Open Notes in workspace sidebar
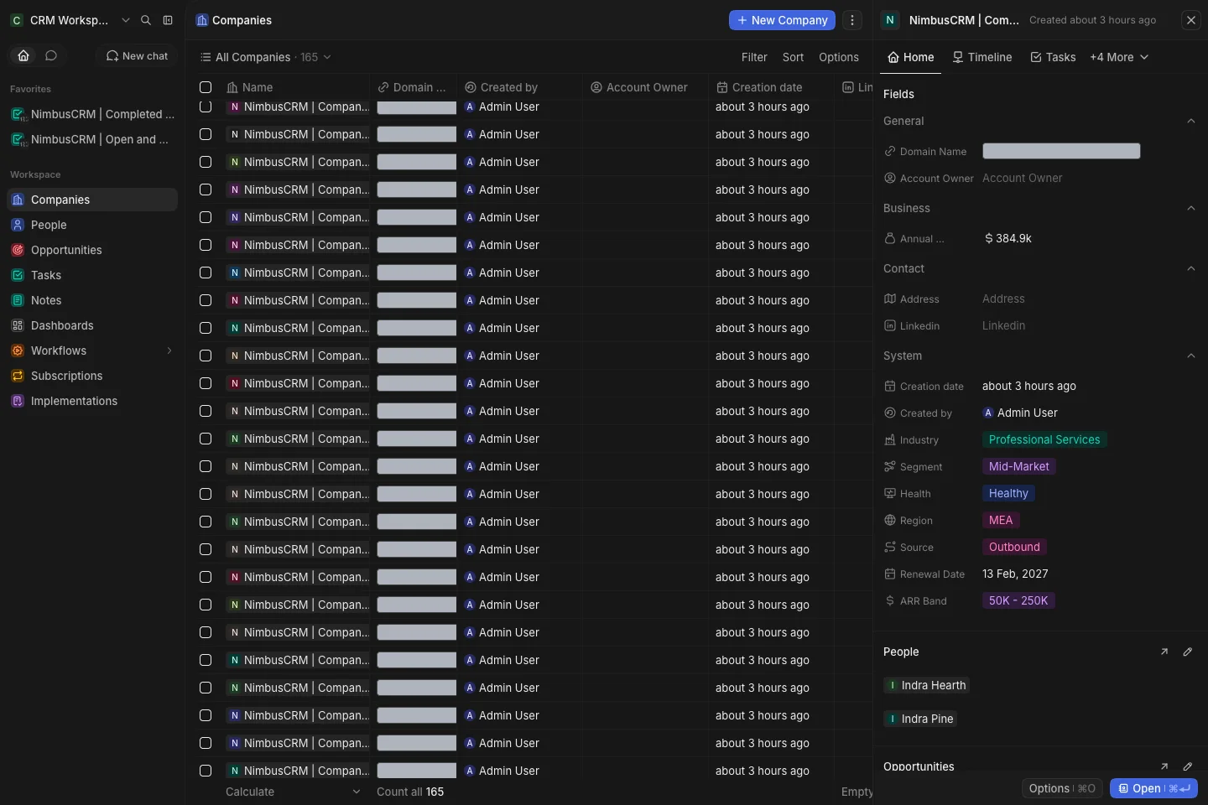This screenshot has width=1208, height=805. point(92,300)
